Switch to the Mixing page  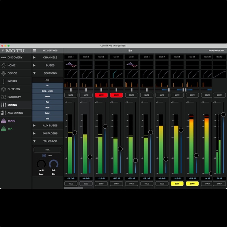(16, 105)
